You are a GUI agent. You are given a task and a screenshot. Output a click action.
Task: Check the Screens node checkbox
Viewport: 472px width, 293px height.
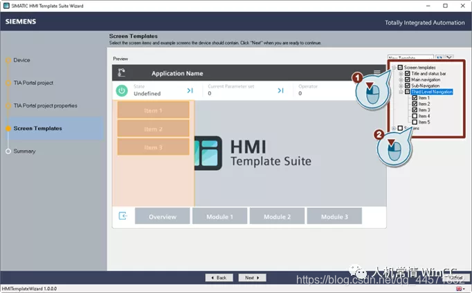point(400,128)
